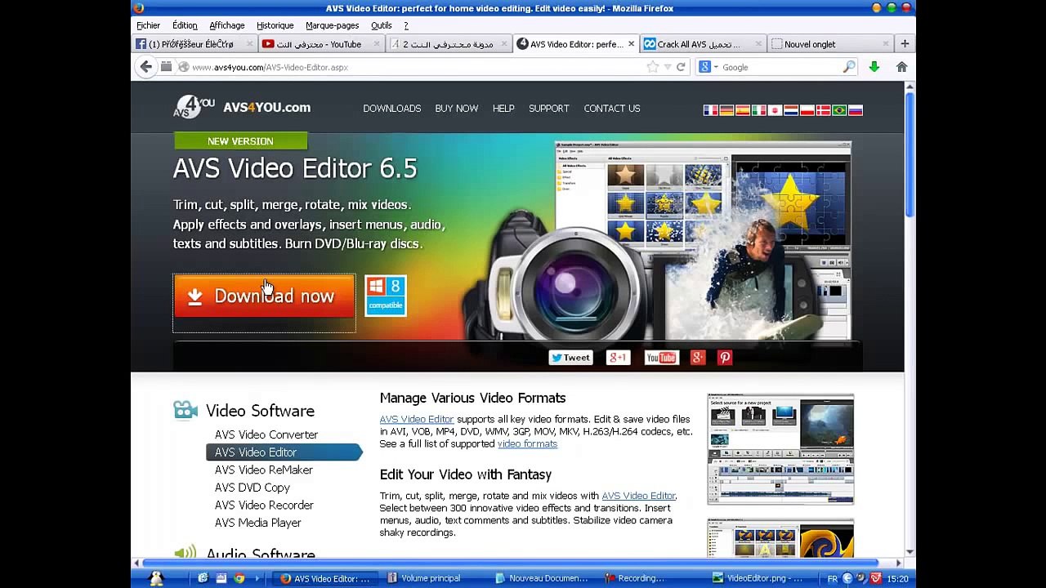The image size is (1046, 588).
Task: Click the Russian flag icon
Action: tap(856, 110)
